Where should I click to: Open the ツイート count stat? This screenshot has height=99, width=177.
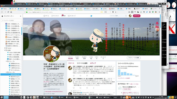[71, 58]
